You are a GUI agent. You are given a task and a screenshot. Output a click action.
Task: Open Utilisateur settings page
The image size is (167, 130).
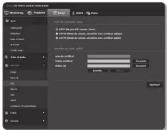coord(15,34)
